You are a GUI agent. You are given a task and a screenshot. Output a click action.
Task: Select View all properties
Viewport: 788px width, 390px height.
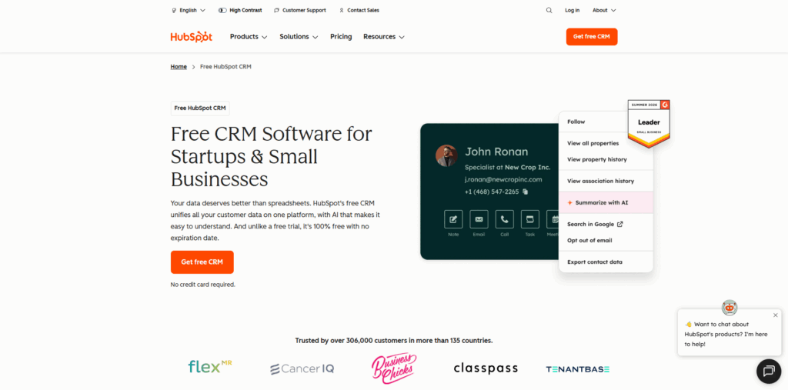[x=593, y=143]
